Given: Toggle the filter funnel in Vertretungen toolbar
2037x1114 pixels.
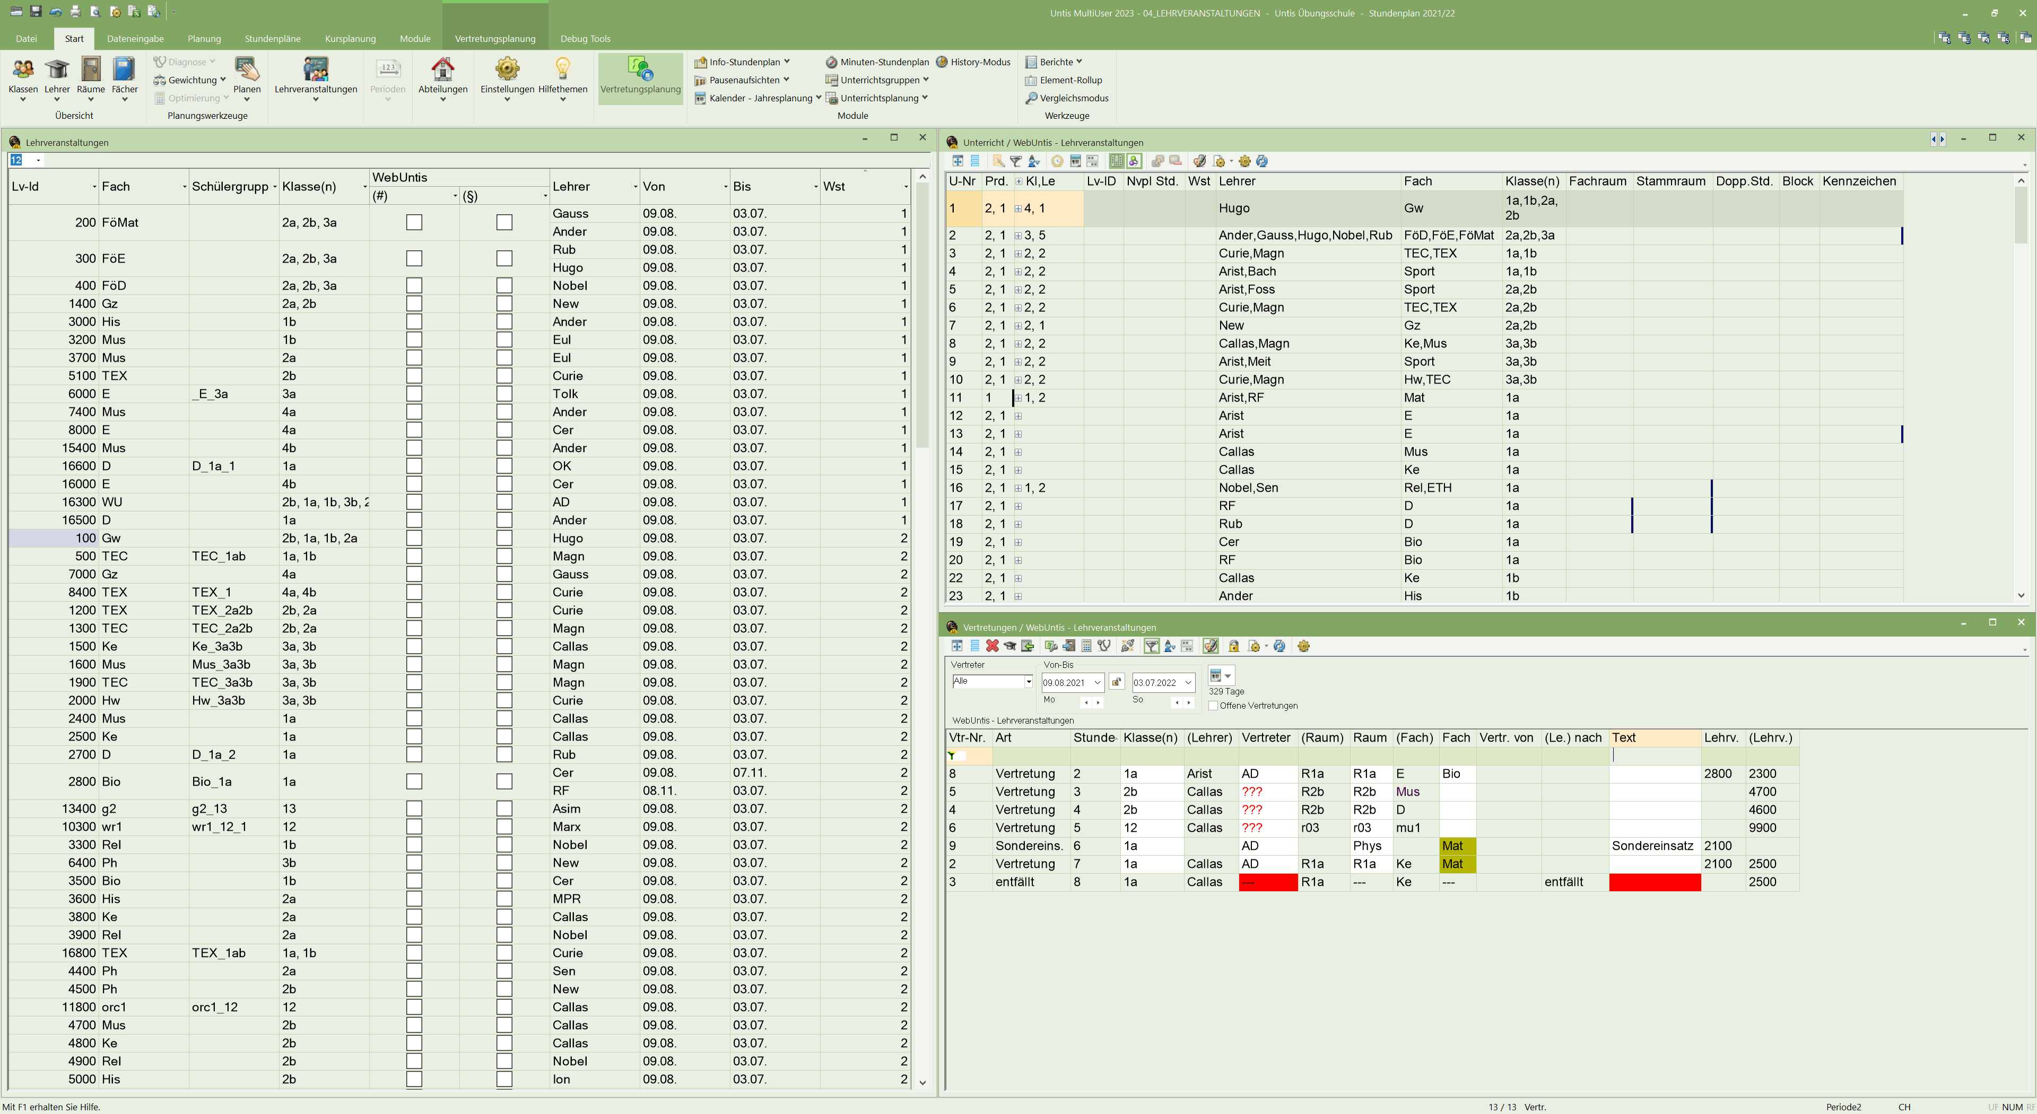Looking at the screenshot, I should (1152, 646).
